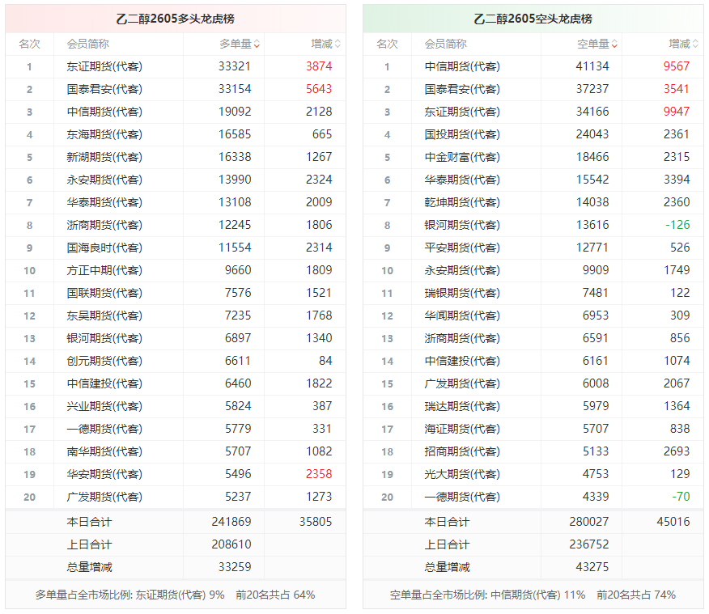Select 国联期货(代客) row

pos(176,293)
